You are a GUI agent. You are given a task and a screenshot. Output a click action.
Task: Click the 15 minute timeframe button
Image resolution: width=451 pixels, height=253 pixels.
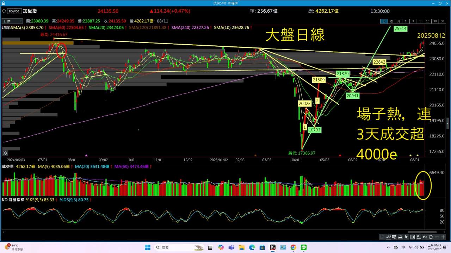428,21
